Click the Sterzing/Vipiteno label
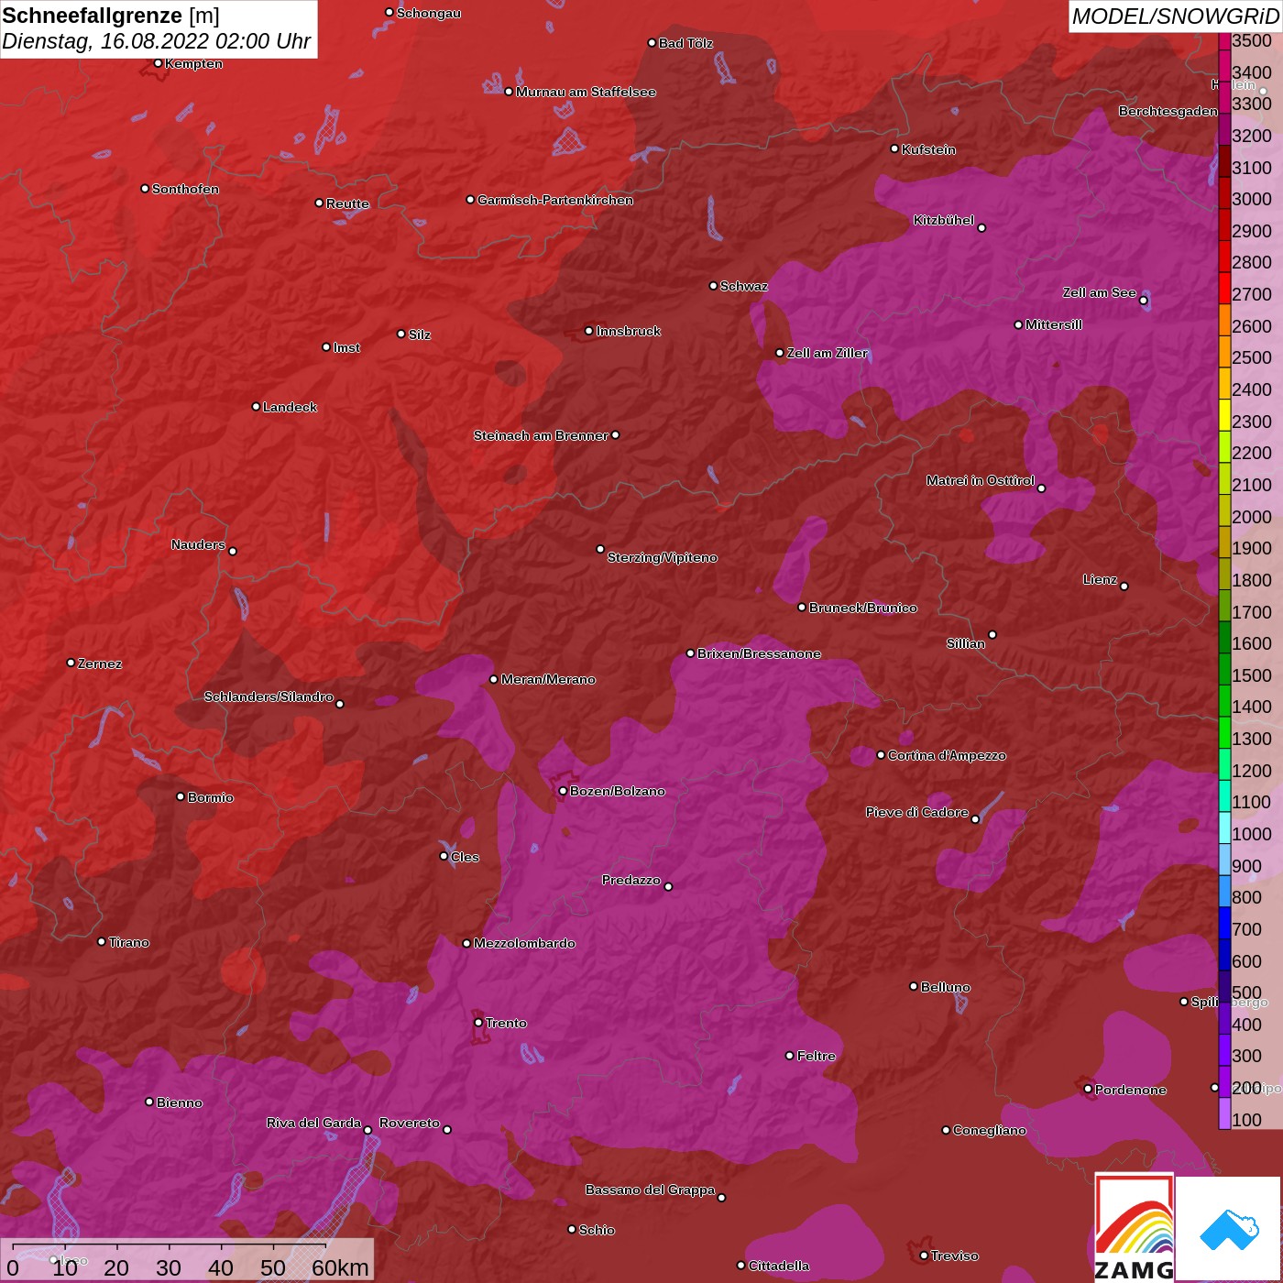This screenshot has width=1283, height=1283. pos(663,557)
